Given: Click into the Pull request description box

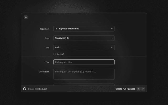Looking at the screenshot, I should 84,74.
